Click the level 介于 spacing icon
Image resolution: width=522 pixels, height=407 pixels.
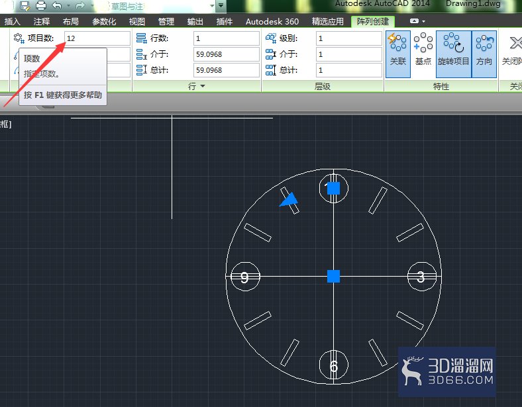271,54
